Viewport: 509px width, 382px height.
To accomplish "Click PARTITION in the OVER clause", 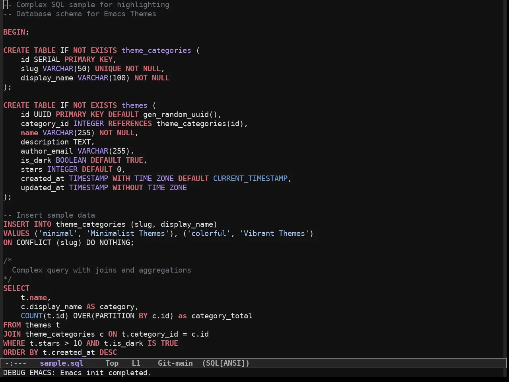I will [115, 316].
